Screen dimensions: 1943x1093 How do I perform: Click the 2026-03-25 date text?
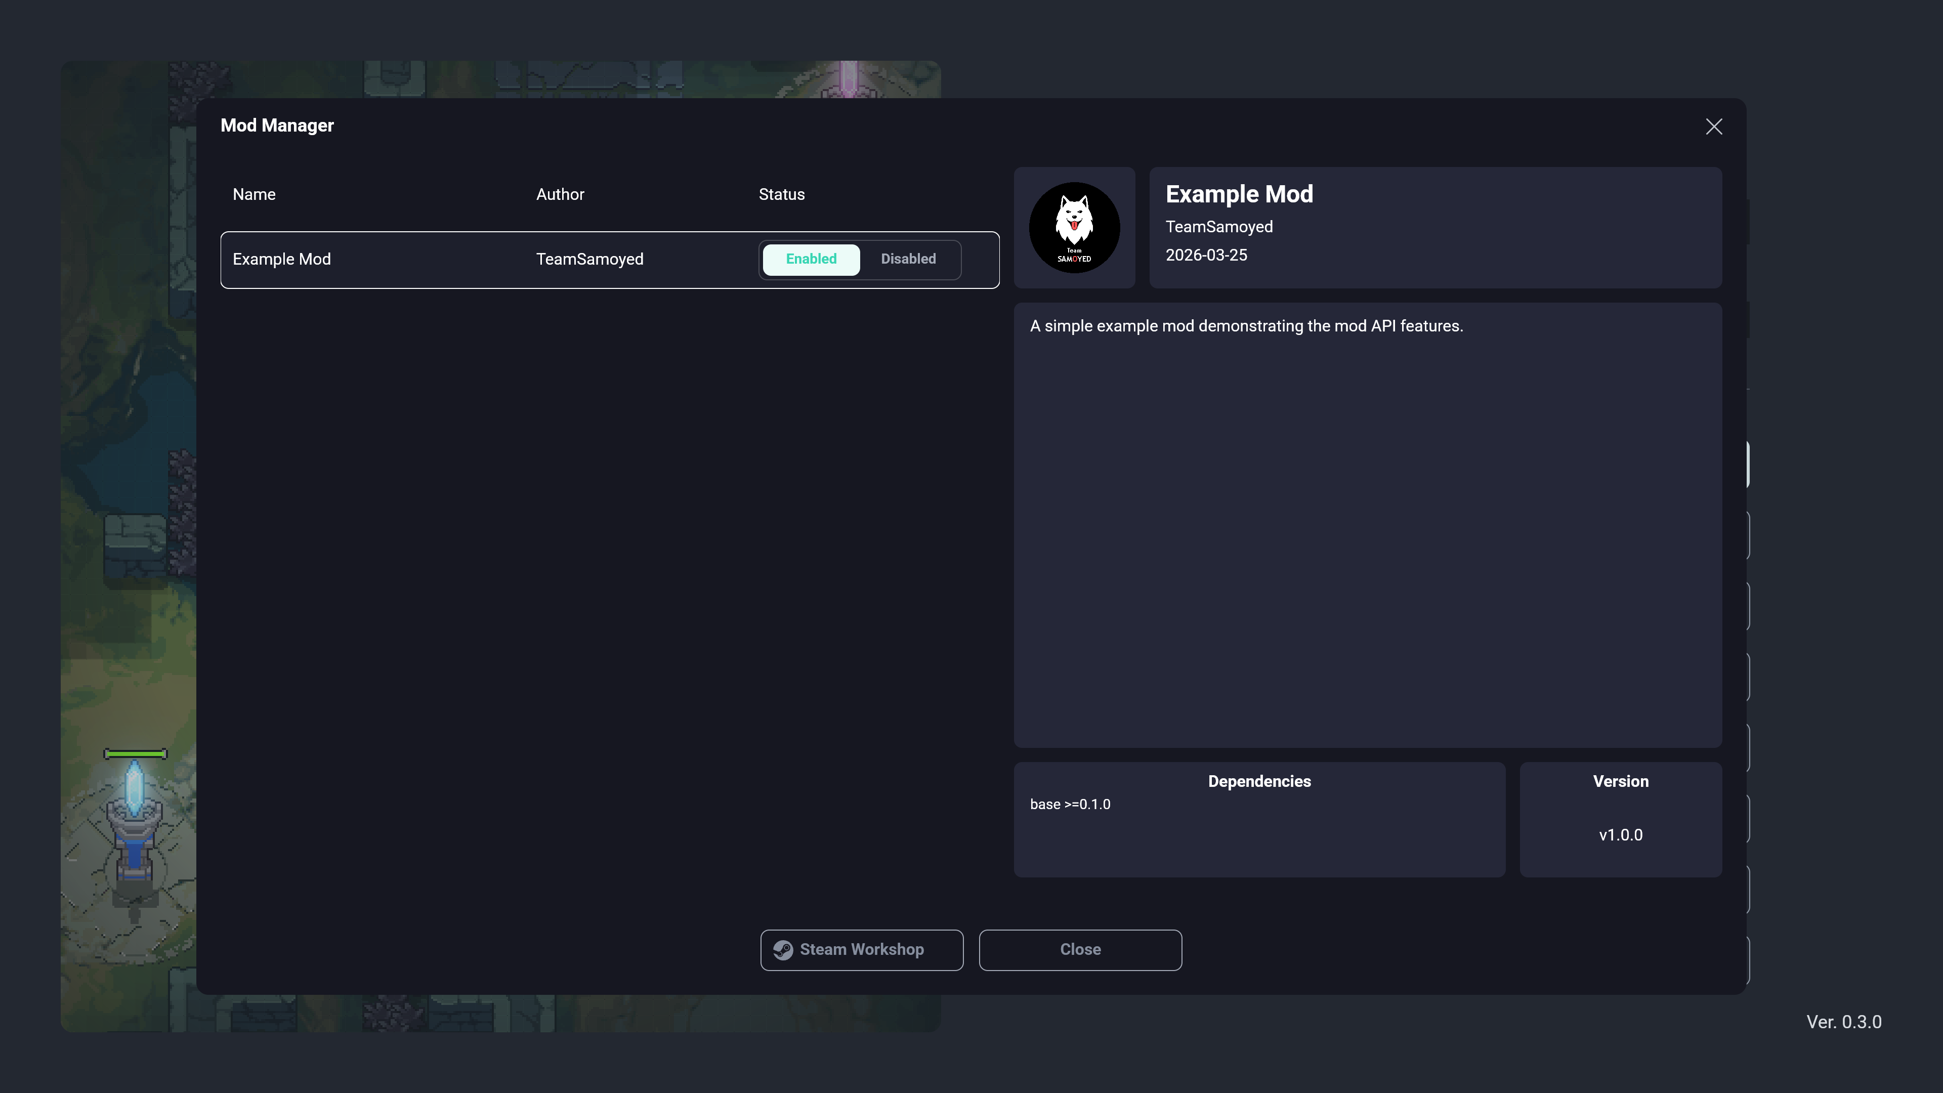pos(1205,255)
